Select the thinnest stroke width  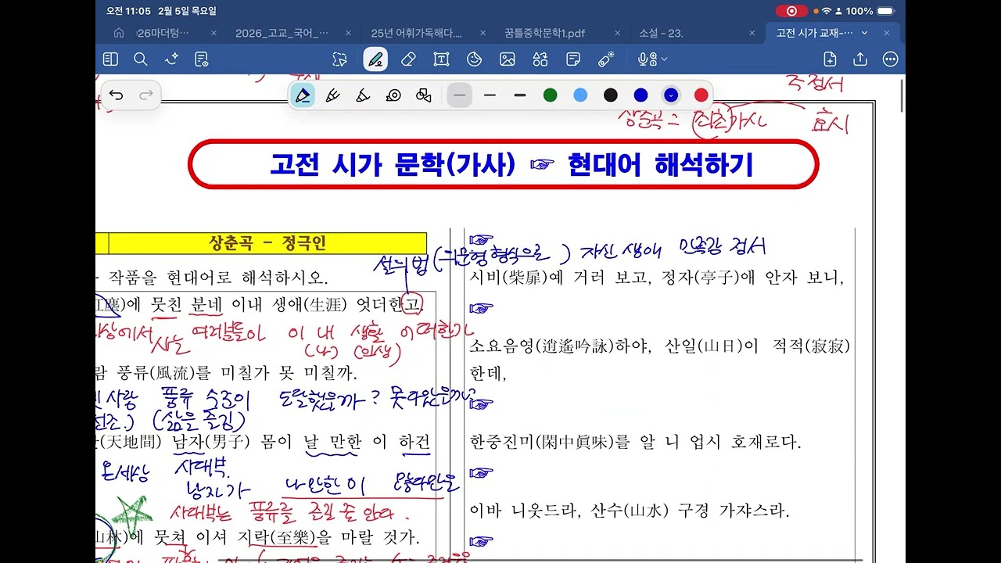[x=460, y=95]
